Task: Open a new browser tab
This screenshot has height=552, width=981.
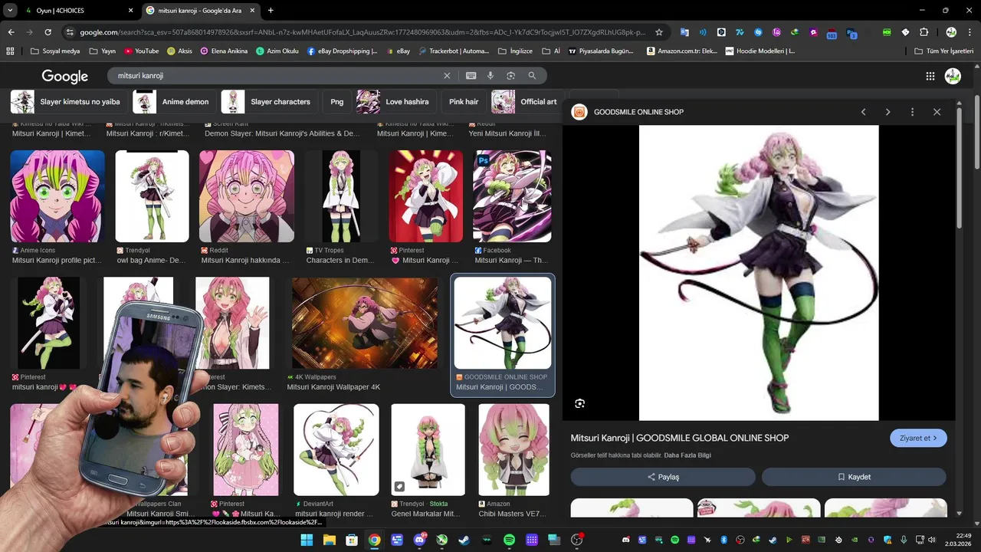Action: [x=271, y=11]
